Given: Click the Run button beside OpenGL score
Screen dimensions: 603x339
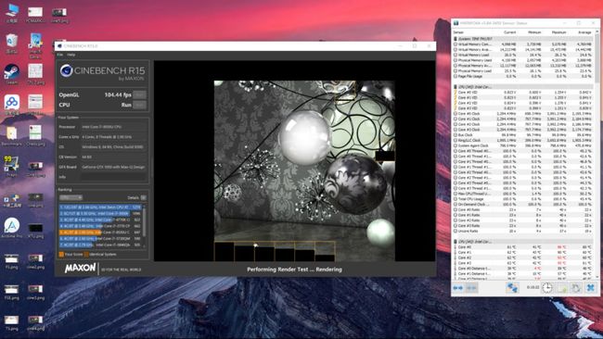Looking at the screenshot, I should [x=139, y=94].
